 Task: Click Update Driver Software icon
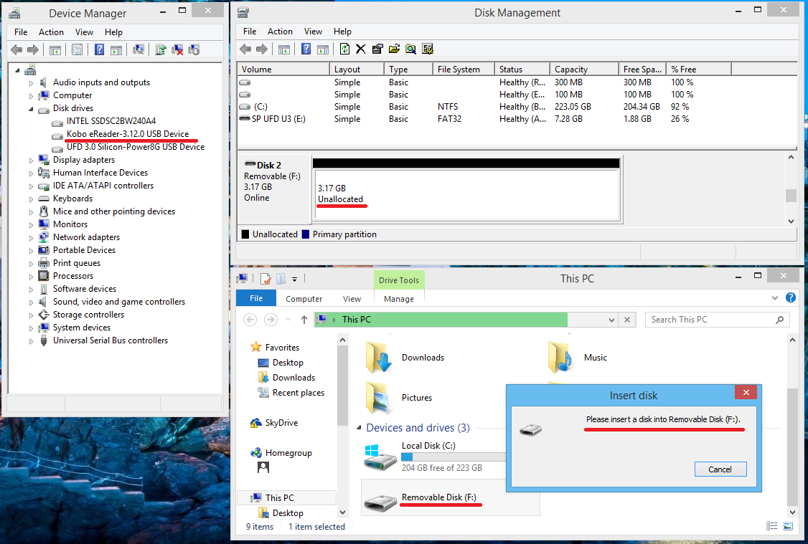pyautogui.click(x=161, y=50)
